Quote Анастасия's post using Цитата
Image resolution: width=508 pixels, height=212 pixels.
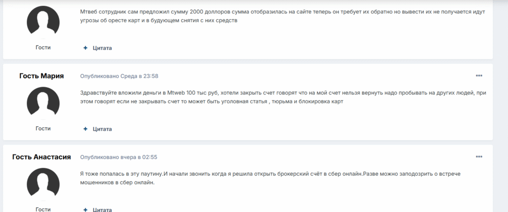pos(102,210)
